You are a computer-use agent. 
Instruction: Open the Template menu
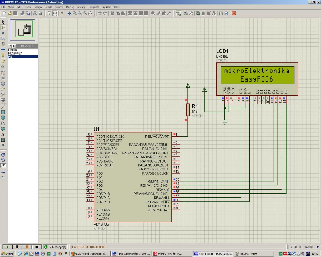point(93,7)
